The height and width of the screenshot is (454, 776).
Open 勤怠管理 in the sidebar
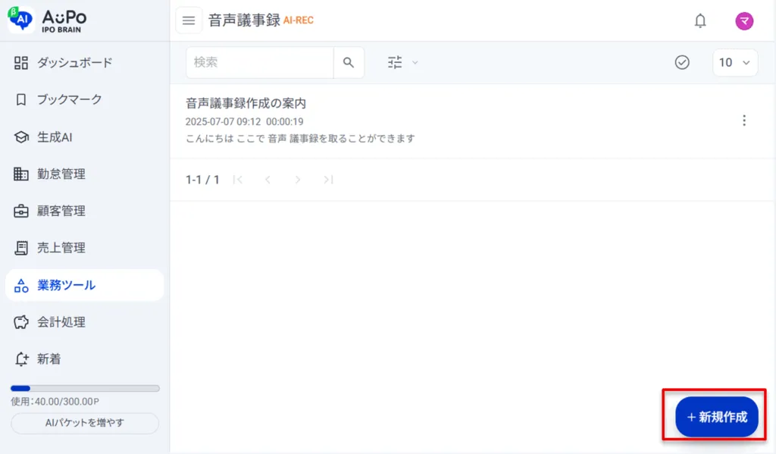(x=84, y=174)
